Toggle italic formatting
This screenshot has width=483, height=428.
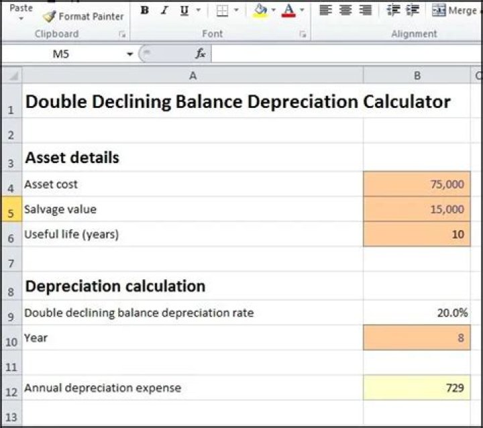click(x=164, y=11)
